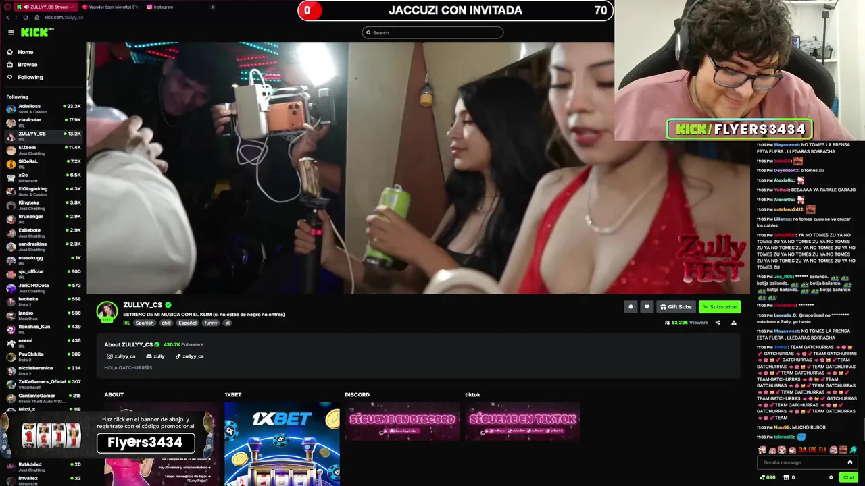
Task: Click the funny tag
Action: pyautogui.click(x=211, y=323)
